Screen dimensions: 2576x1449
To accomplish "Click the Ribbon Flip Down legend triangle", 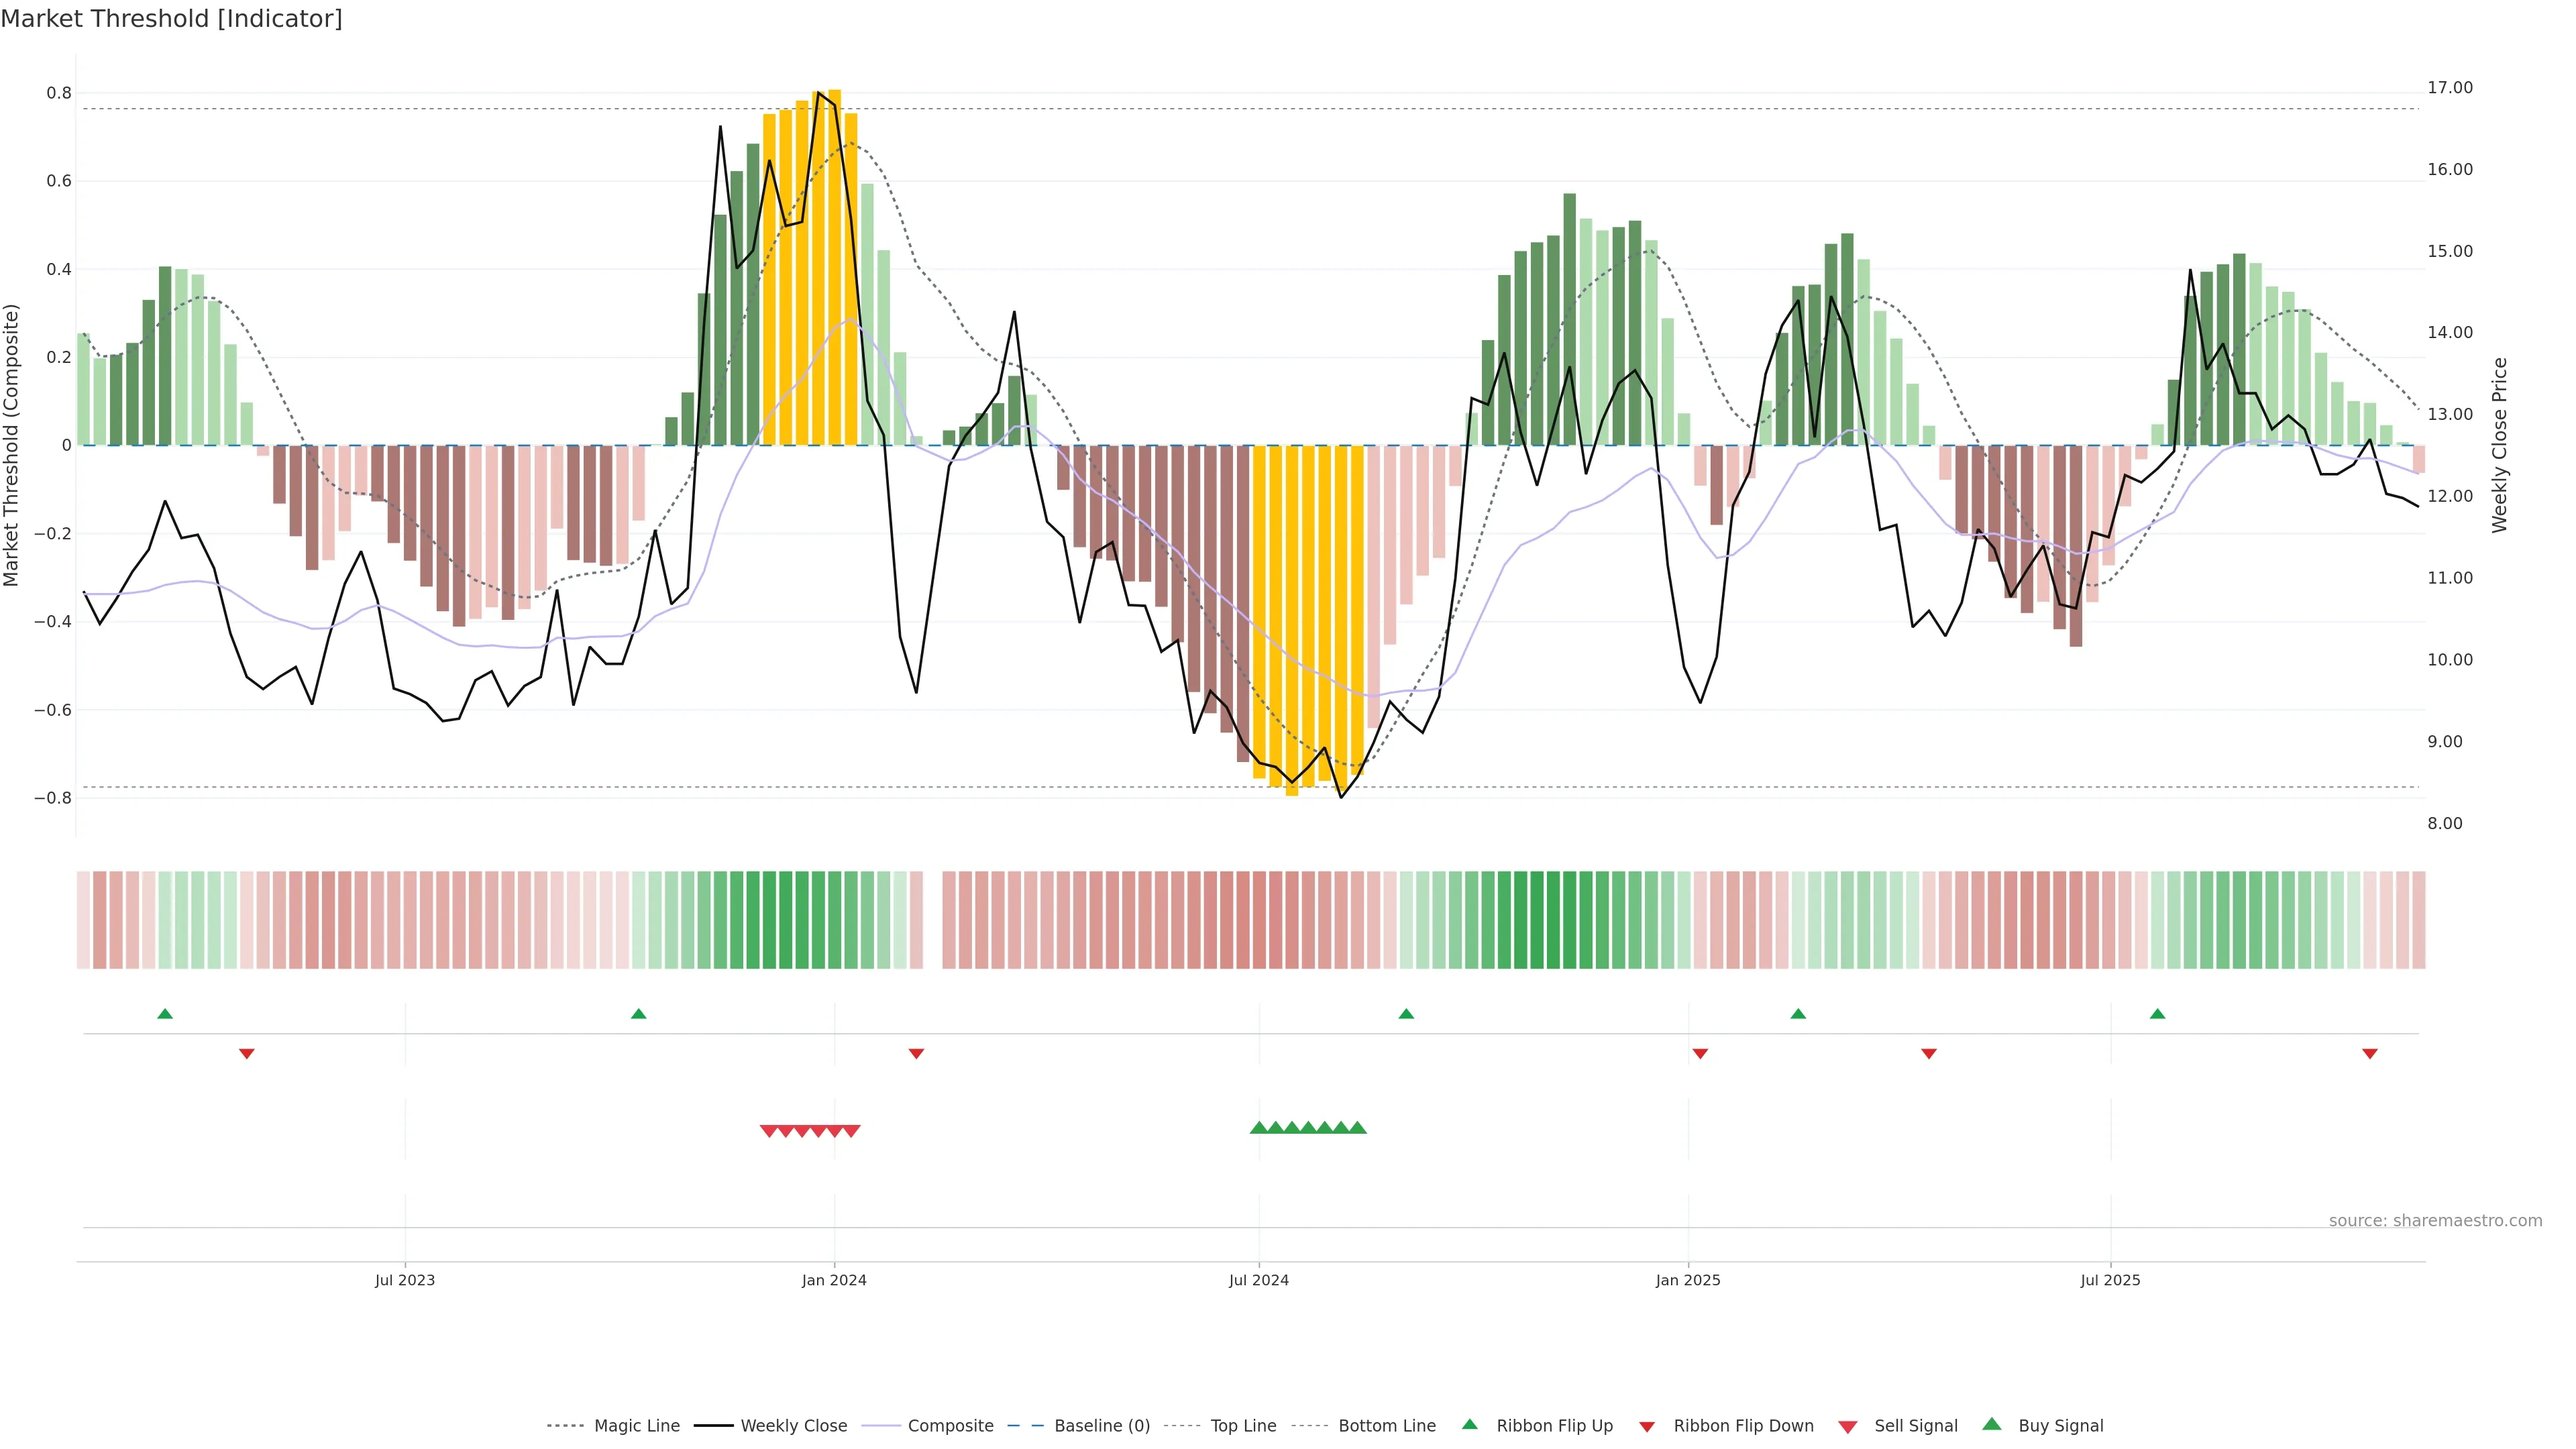I will tap(1647, 1427).
